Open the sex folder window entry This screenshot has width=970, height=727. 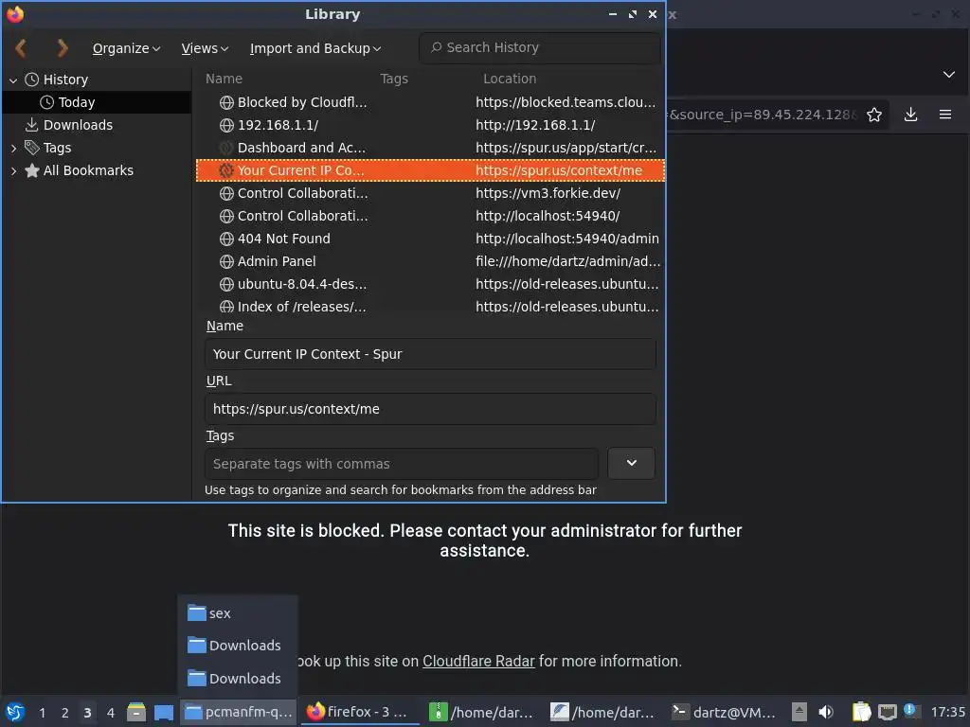coord(238,613)
